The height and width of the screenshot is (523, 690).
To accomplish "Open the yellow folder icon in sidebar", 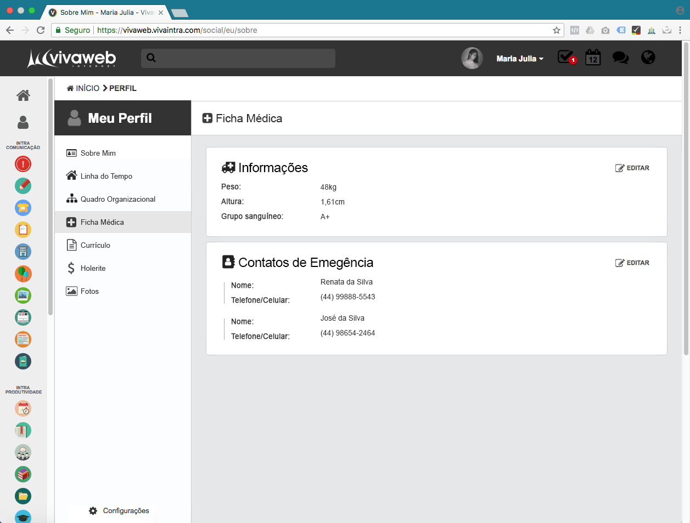I will coord(23,496).
